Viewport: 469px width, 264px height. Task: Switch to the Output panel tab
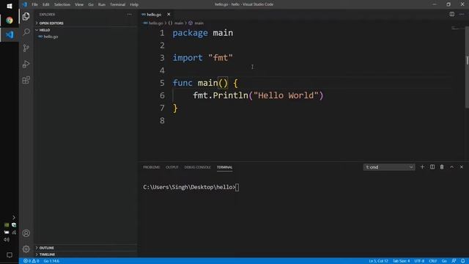tap(172, 167)
